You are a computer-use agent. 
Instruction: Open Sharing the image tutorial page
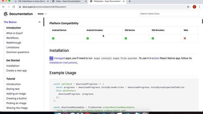point(17,108)
